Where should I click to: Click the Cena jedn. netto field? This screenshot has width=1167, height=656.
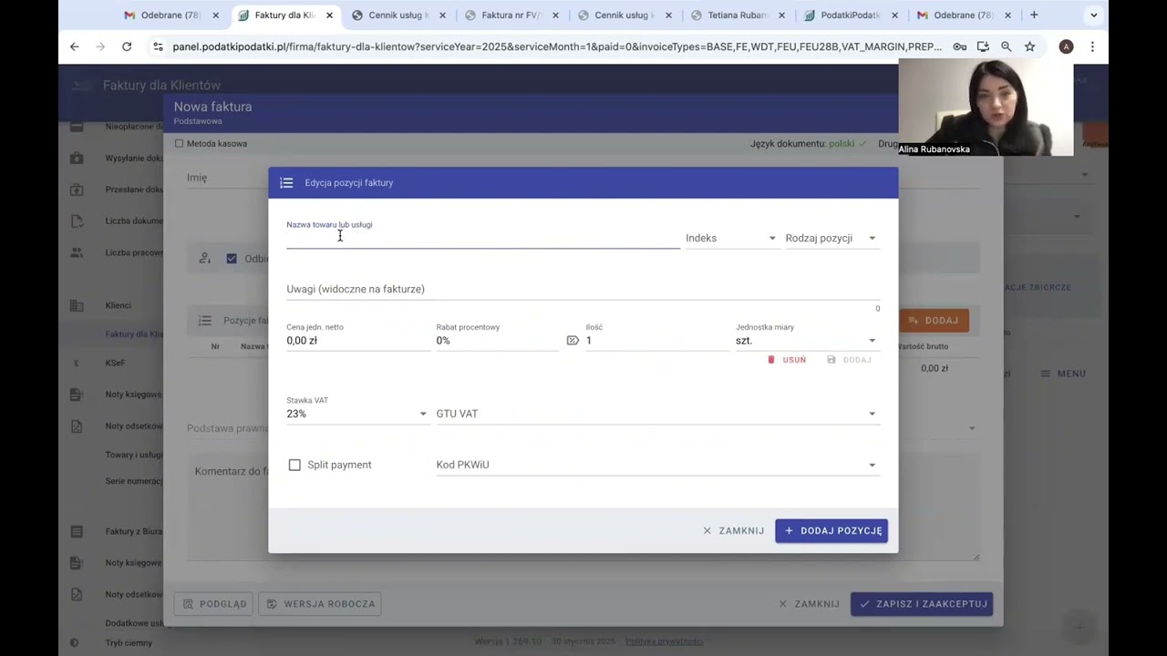click(x=357, y=341)
